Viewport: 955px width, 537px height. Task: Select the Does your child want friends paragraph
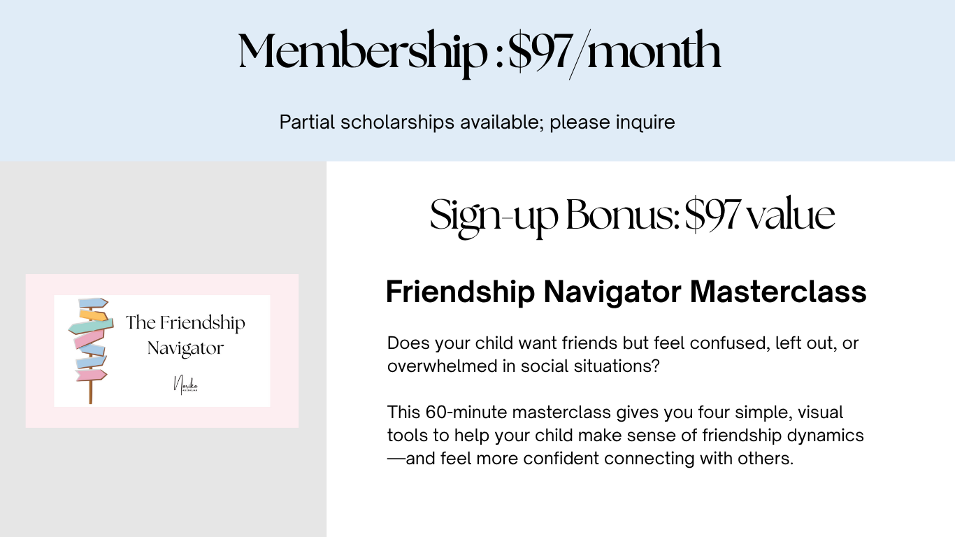[x=623, y=355]
